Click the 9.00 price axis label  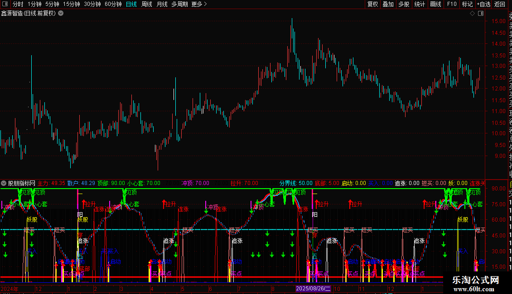[500, 156]
